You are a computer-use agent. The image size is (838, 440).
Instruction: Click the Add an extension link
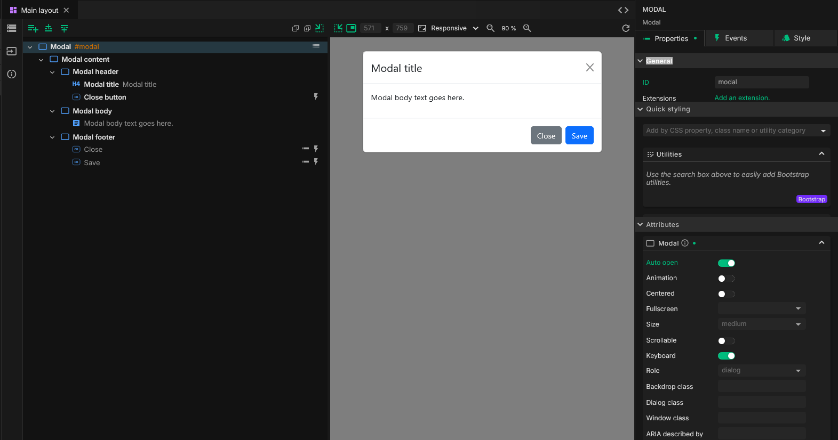(742, 98)
